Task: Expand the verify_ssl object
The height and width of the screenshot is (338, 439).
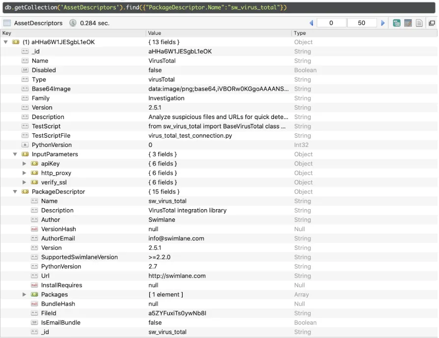Action: (x=25, y=182)
